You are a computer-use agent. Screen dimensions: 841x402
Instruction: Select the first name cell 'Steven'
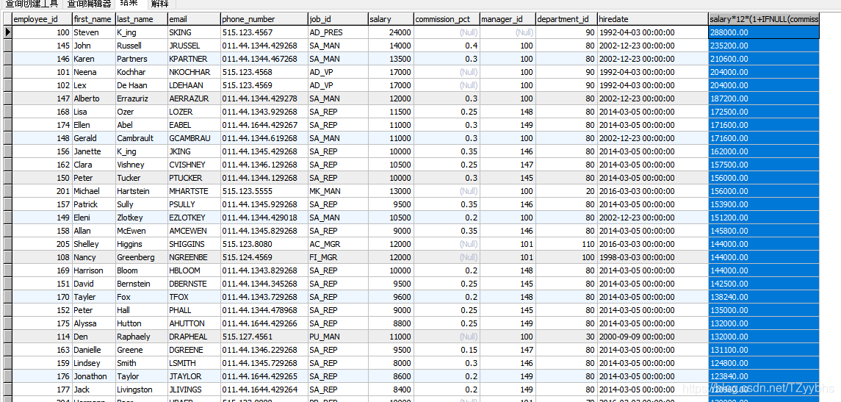click(x=93, y=32)
